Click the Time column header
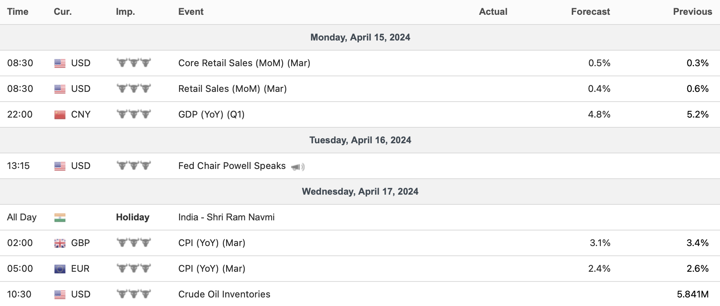Viewport: 720px width, 306px height. [x=18, y=12]
